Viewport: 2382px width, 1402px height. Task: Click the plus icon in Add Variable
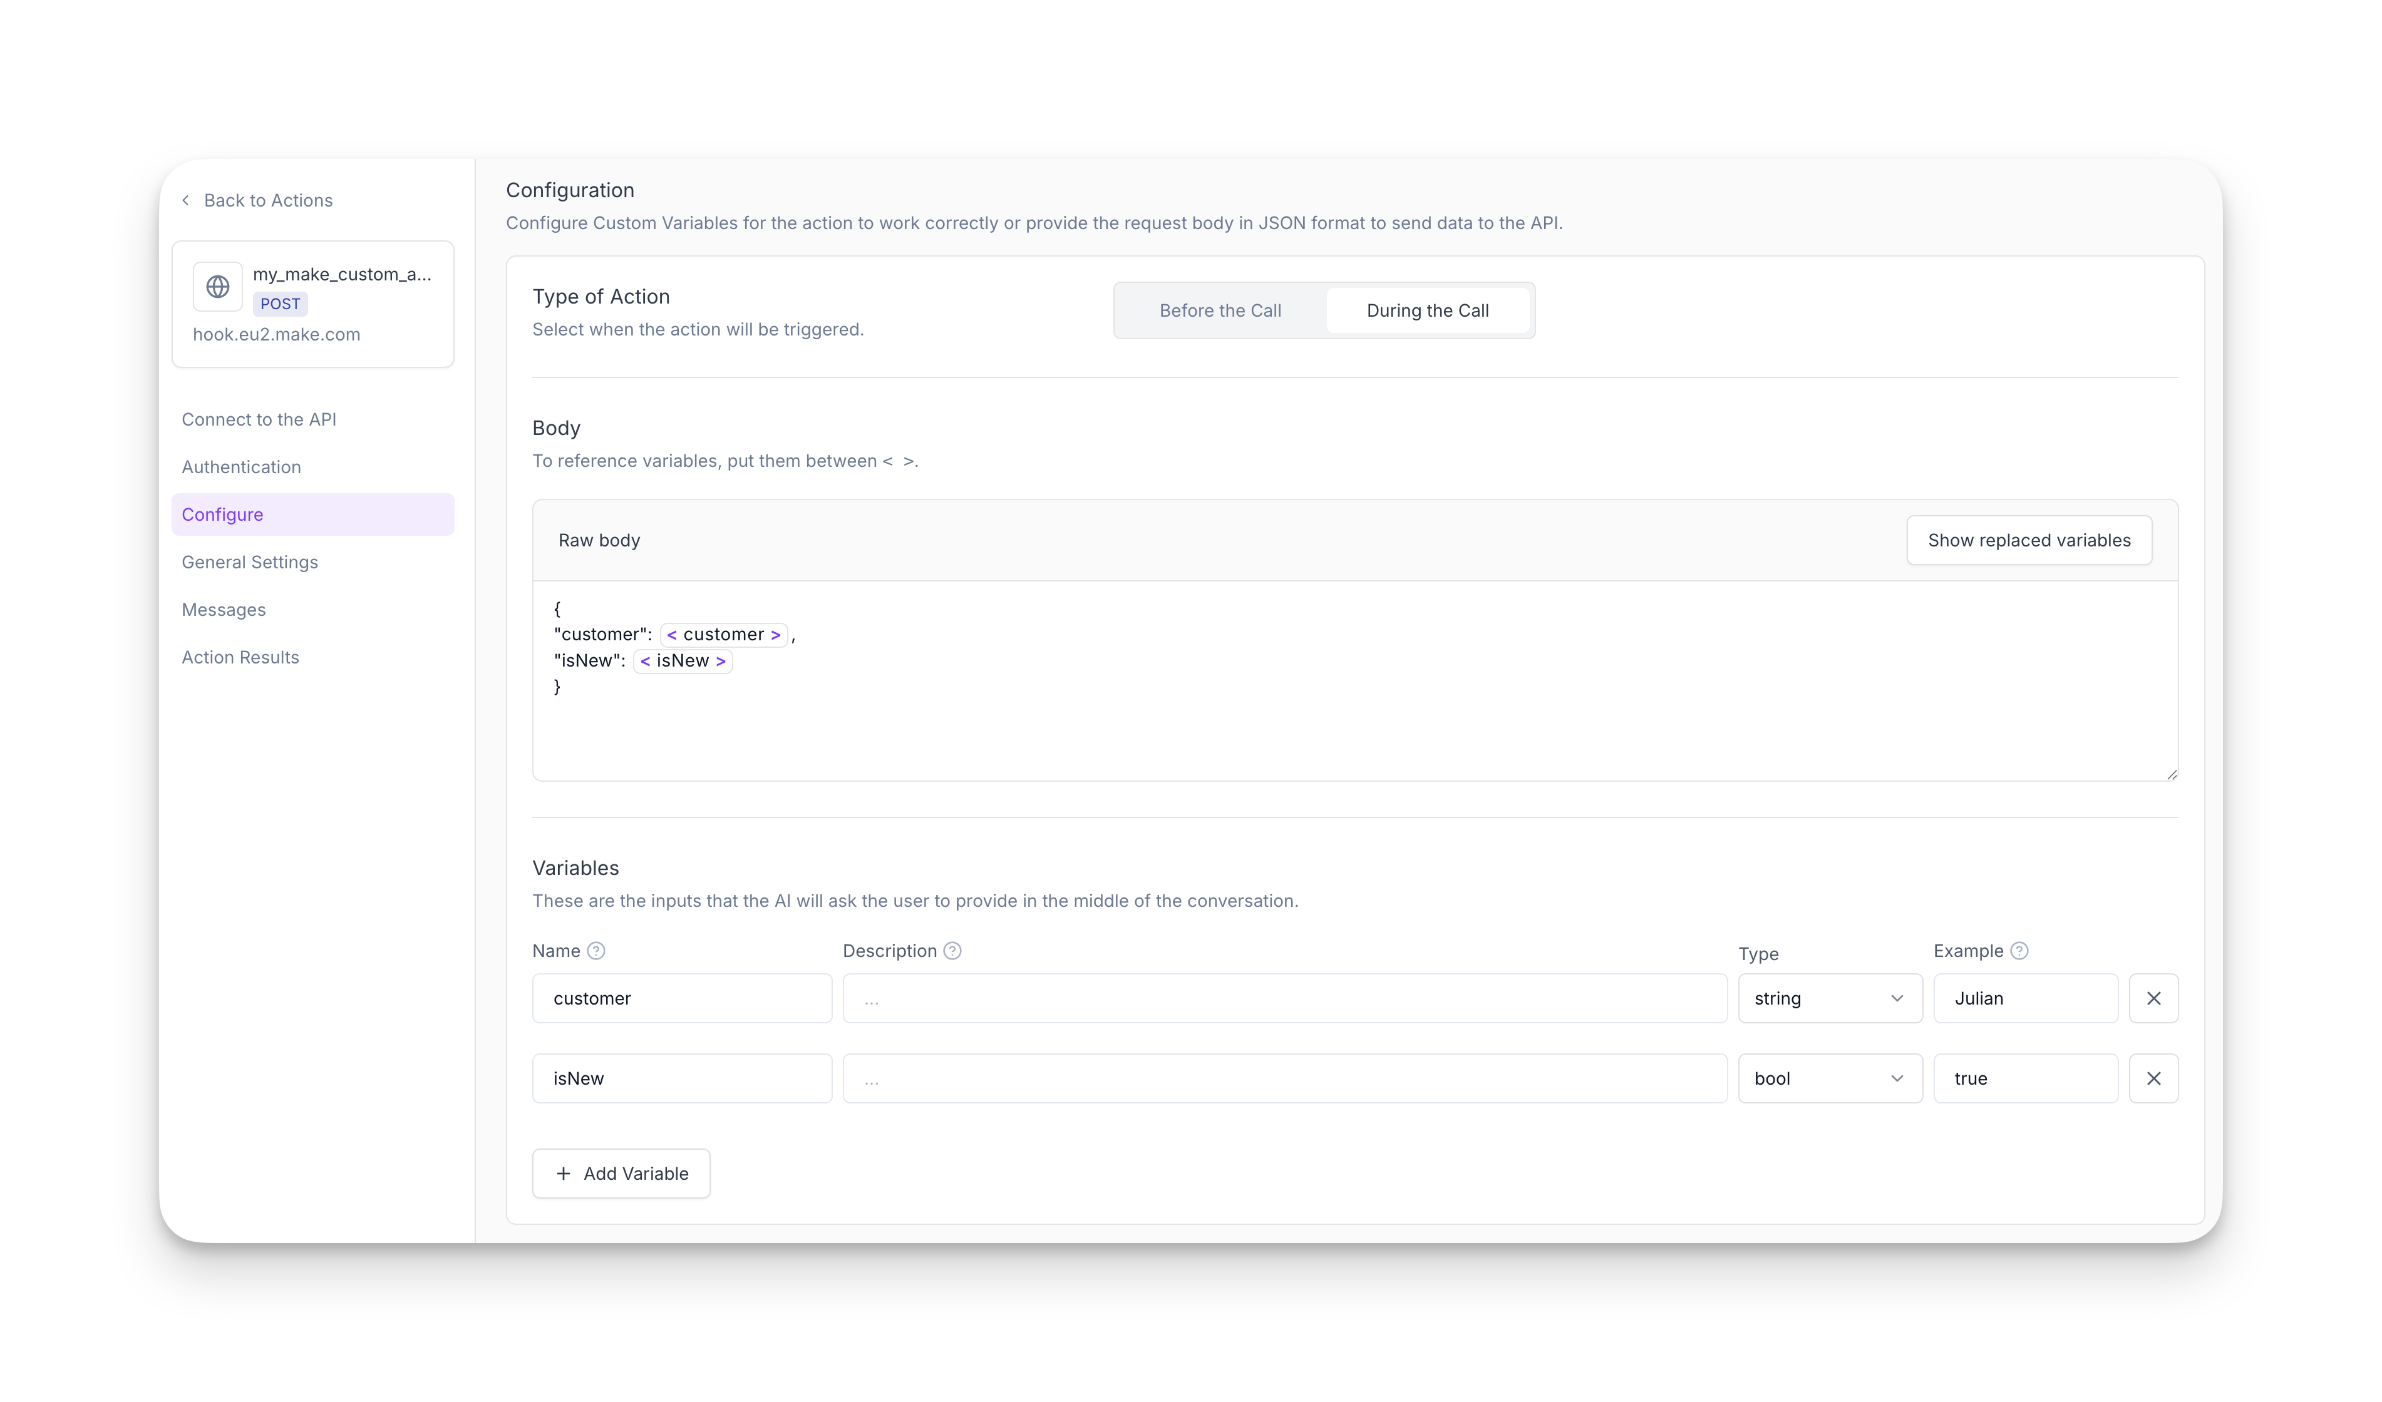564,1174
